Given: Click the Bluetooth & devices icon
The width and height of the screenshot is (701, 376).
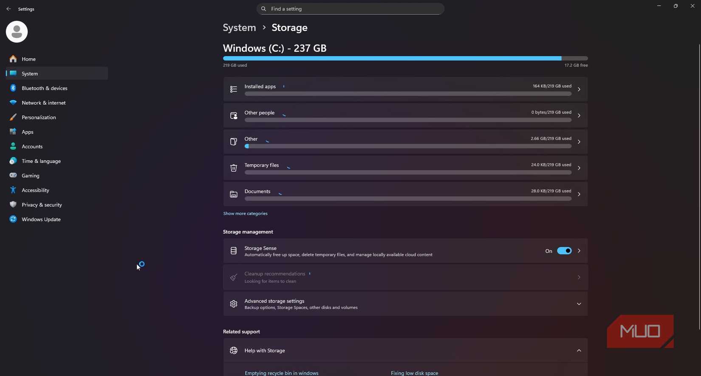Looking at the screenshot, I should point(13,88).
